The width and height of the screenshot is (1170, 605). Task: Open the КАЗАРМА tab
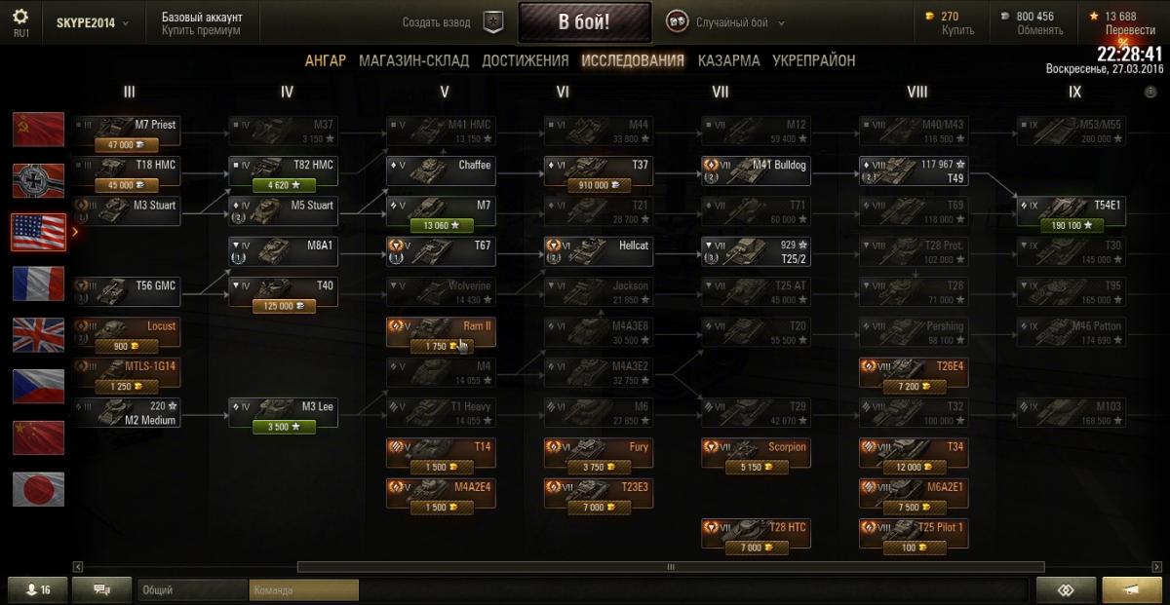tap(728, 60)
